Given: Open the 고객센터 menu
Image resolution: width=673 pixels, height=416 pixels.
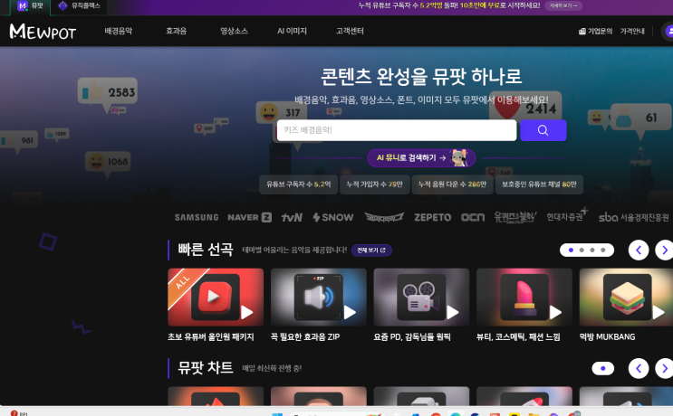Looking at the screenshot, I should [350, 31].
